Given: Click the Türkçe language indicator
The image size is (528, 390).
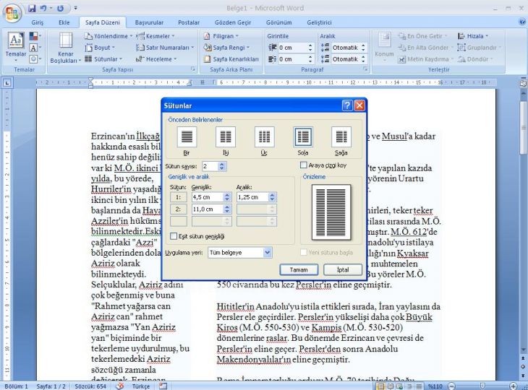Looking at the screenshot, I should pyautogui.click(x=141, y=386).
